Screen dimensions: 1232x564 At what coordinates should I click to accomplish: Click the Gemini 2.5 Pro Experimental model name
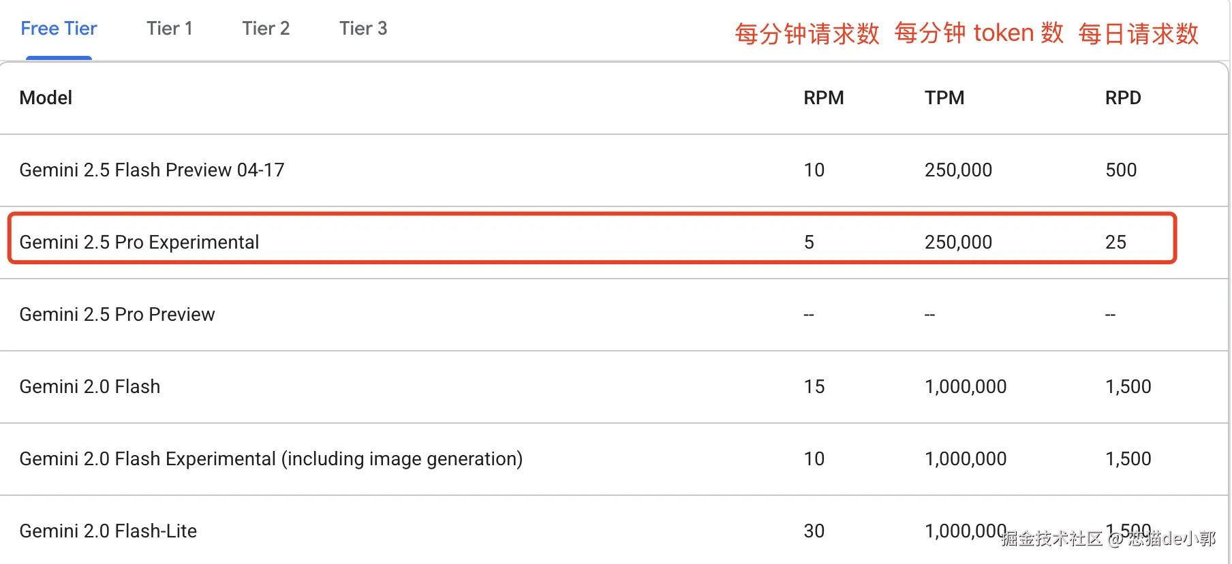click(139, 242)
